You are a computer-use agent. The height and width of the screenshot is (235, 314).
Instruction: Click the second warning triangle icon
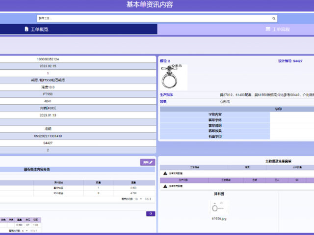click(165, 186)
